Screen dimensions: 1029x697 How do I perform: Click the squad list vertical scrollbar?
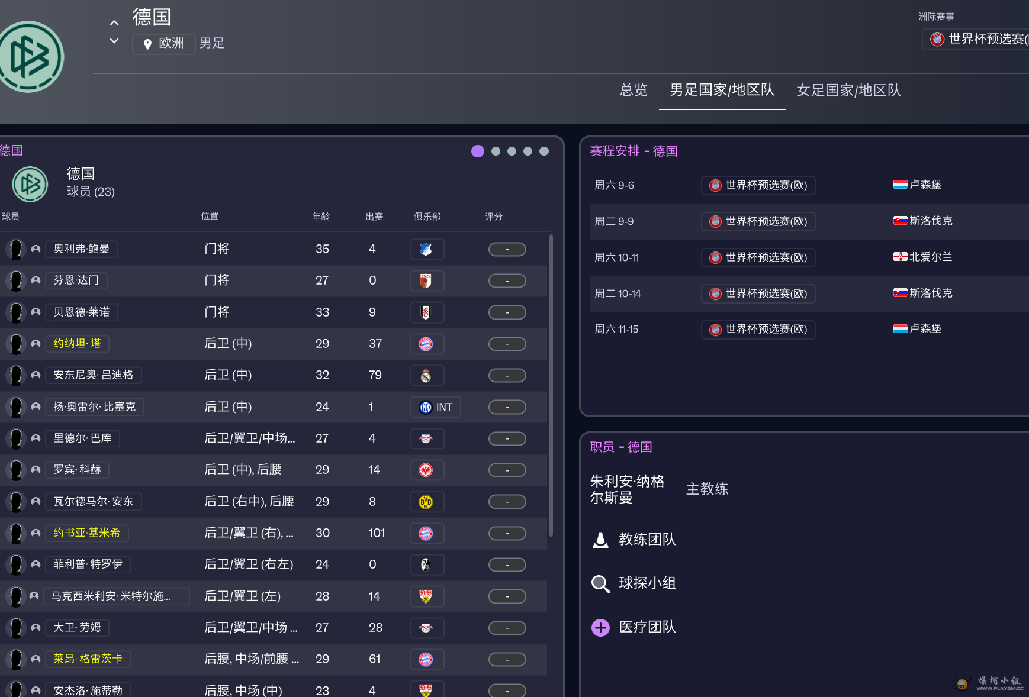551,385
